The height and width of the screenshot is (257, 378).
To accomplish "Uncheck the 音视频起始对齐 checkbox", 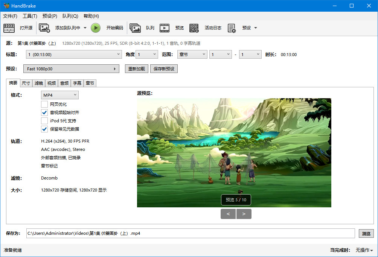I will coord(44,113).
